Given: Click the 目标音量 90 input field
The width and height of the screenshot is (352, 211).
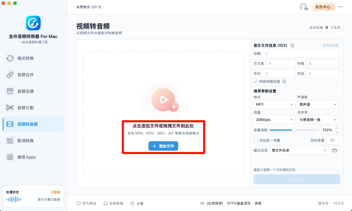Looking at the screenshot, I should point(333,140).
